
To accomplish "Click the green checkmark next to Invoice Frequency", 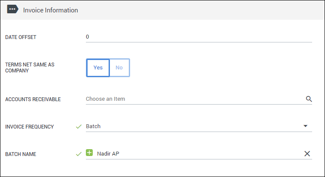I will coord(79,126).
